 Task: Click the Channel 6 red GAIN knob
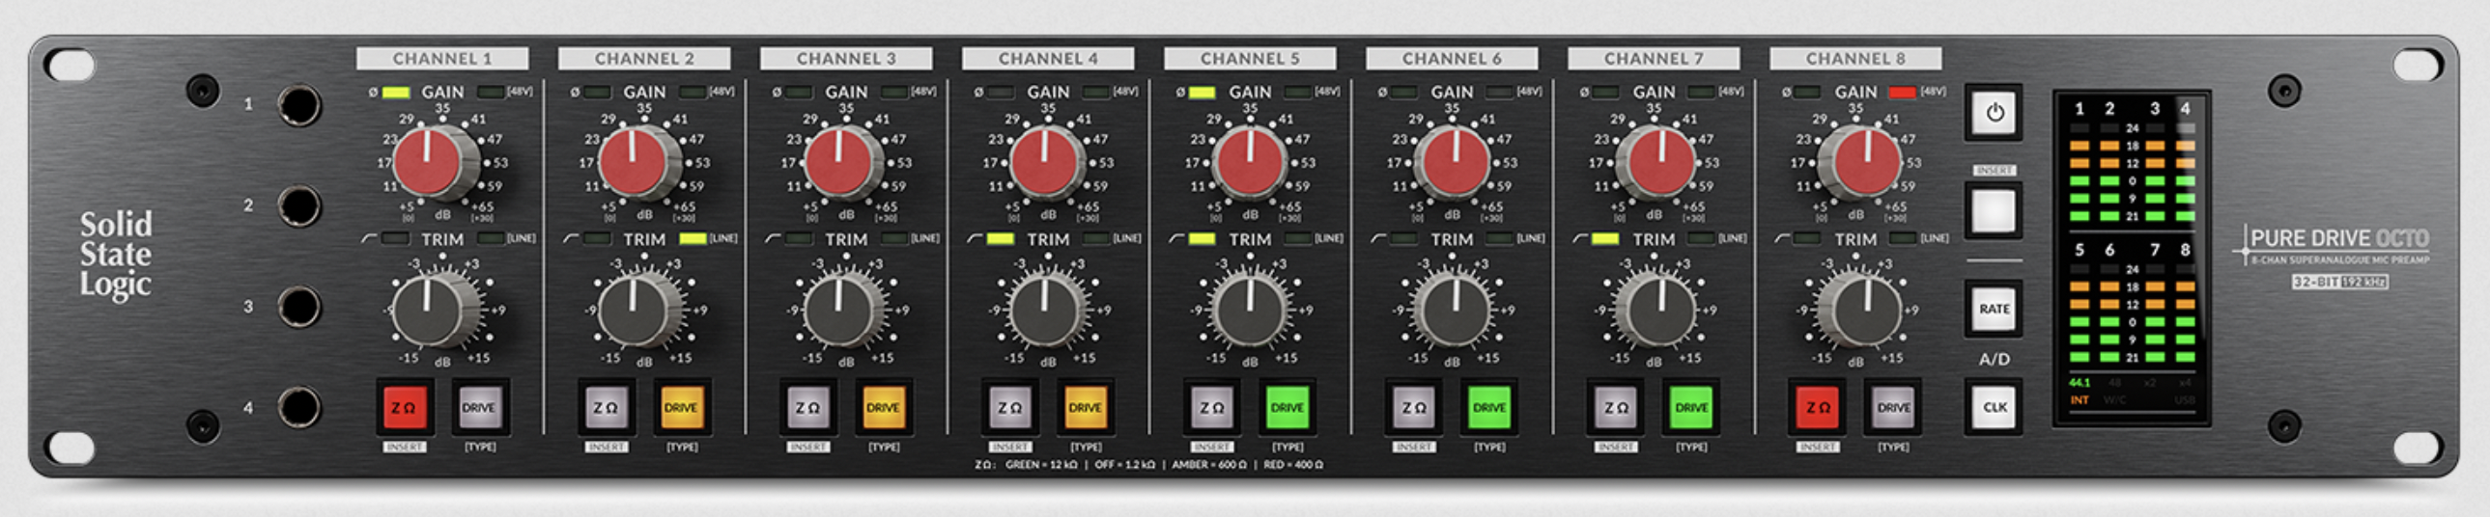point(1455,162)
